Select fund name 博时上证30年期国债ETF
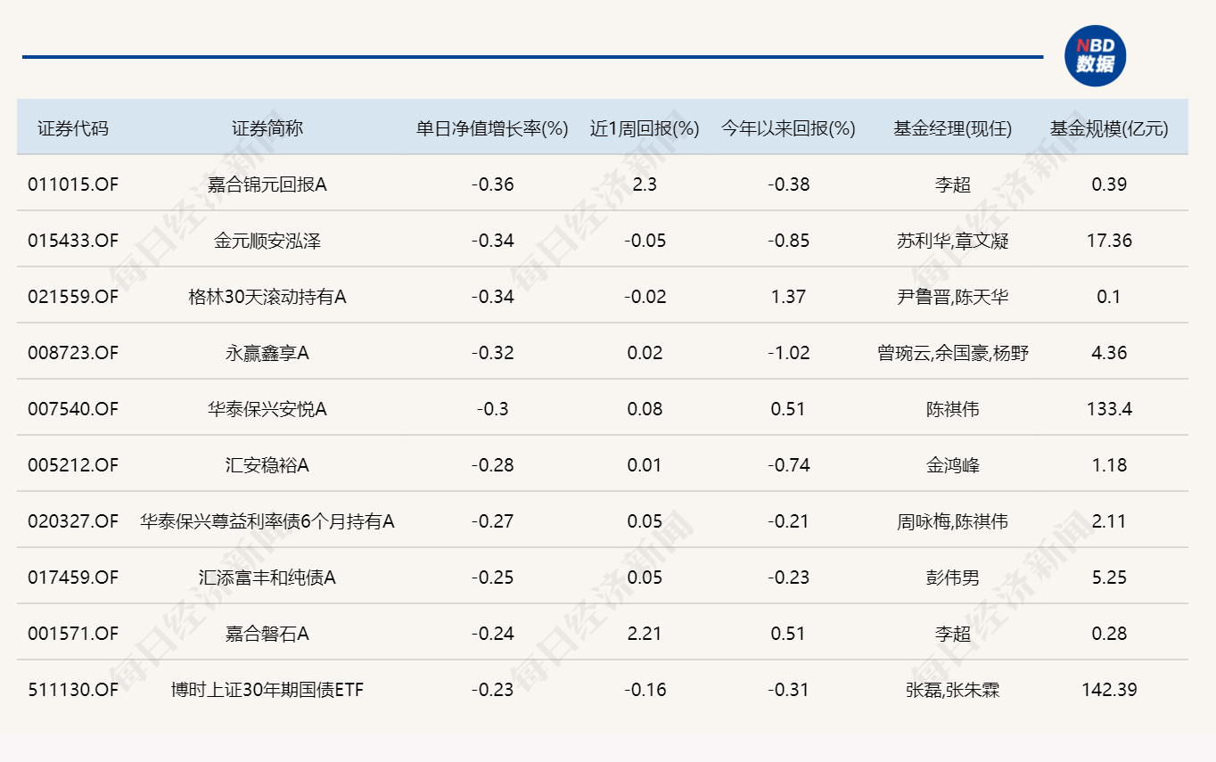Viewport: 1216px width, 762px height. [267, 690]
